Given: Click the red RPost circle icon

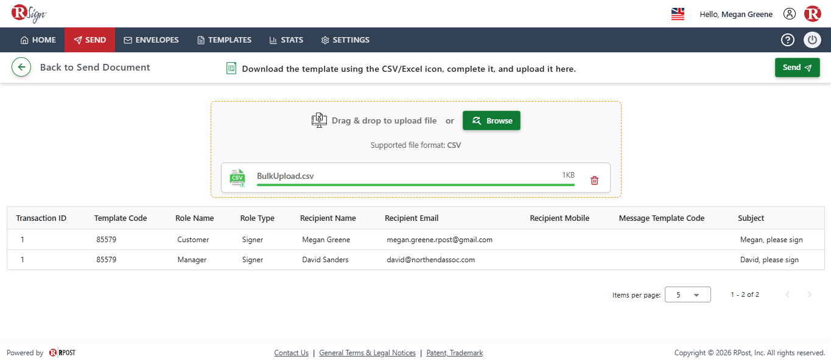Looking at the screenshot, I should [813, 13].
